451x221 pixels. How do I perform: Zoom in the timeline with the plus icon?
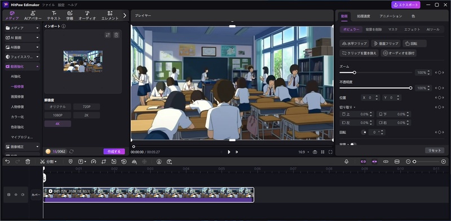coord(444,161)
